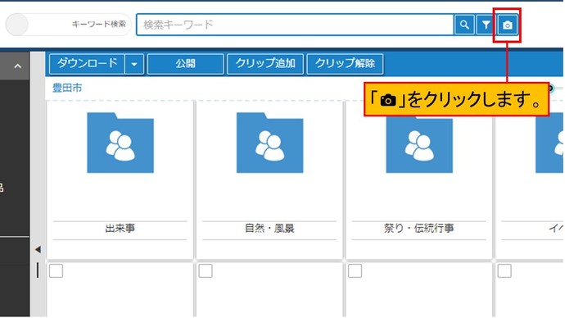Image resolution: width=565 pixels, height=318 pixels.
Task: Click the クリップ解除 button
Action: coord(345,64)
